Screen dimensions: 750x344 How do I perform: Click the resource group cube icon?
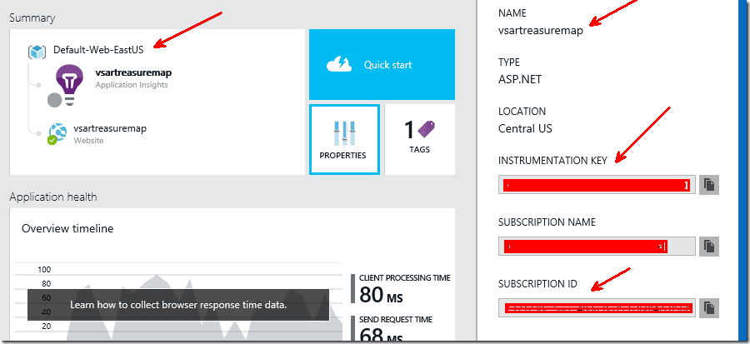(37, 51)
